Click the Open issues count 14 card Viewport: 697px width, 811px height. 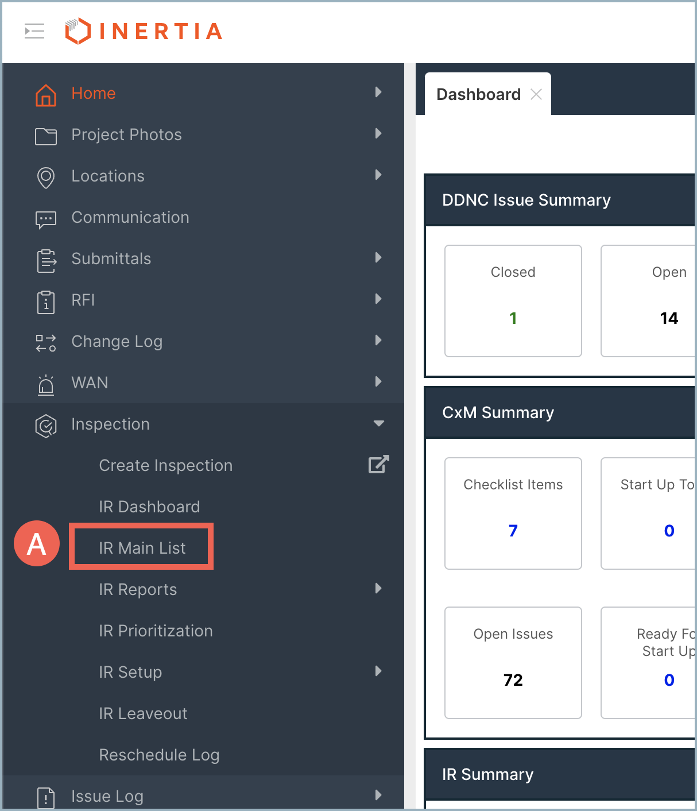point(648,301)
